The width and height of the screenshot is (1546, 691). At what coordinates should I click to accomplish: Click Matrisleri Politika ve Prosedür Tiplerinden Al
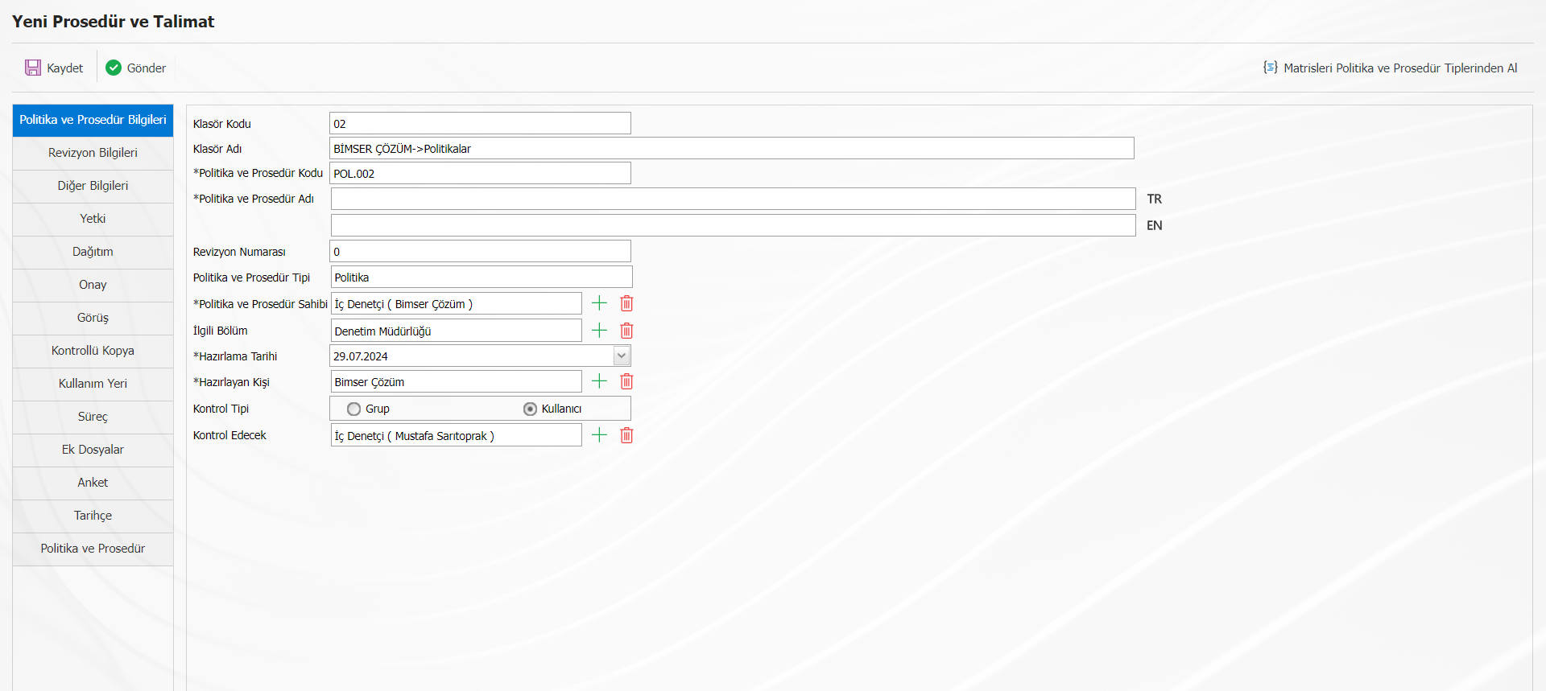click(x=1400, y=68)
